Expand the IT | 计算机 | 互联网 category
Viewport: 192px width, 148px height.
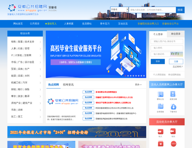click(x=25, y=55)
